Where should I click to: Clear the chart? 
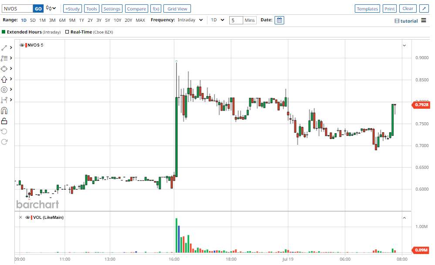pyautogui.click(x=408, y=9)
